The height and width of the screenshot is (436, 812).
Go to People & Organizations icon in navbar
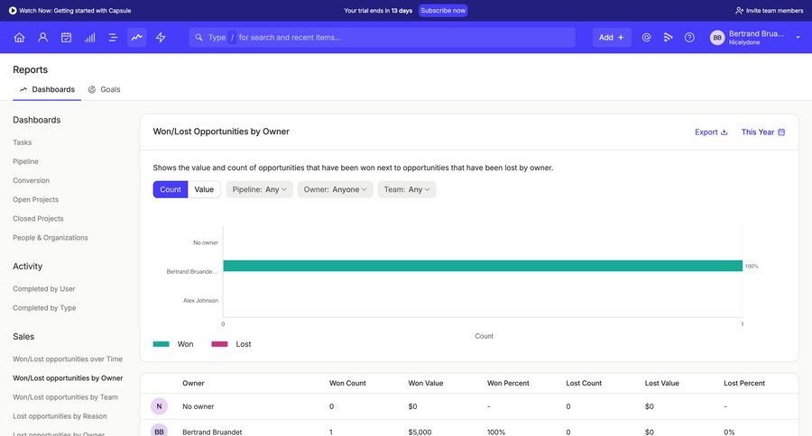tap(42, 38)
